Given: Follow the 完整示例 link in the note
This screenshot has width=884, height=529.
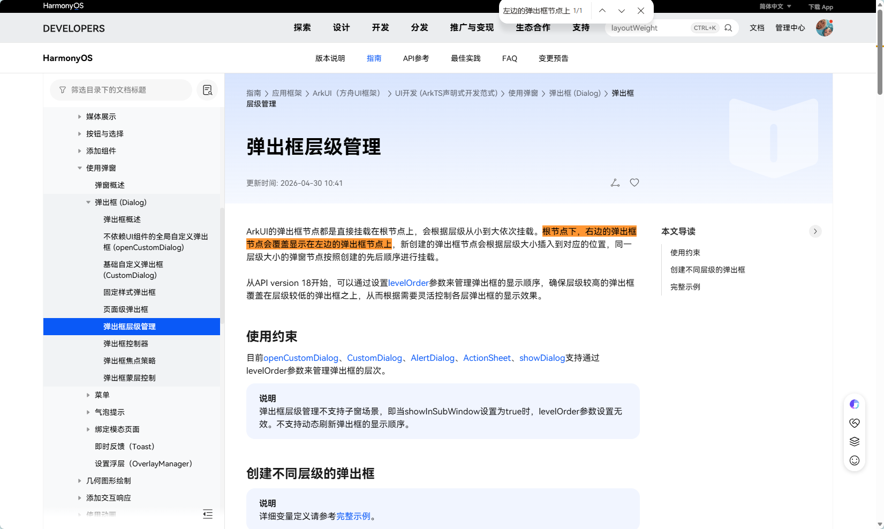Looking at the screenshot, I should click(353, 516).
